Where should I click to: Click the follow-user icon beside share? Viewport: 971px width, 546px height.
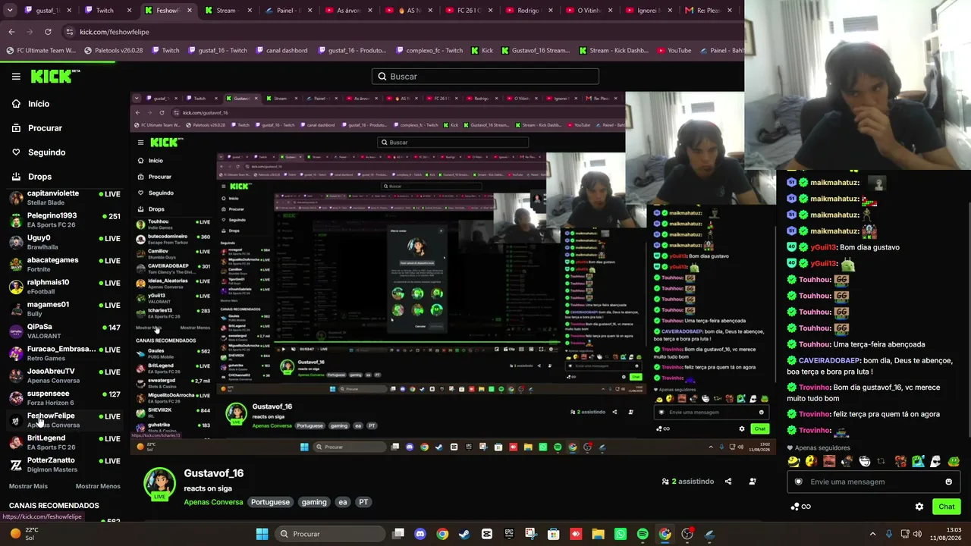click(753, 482)
